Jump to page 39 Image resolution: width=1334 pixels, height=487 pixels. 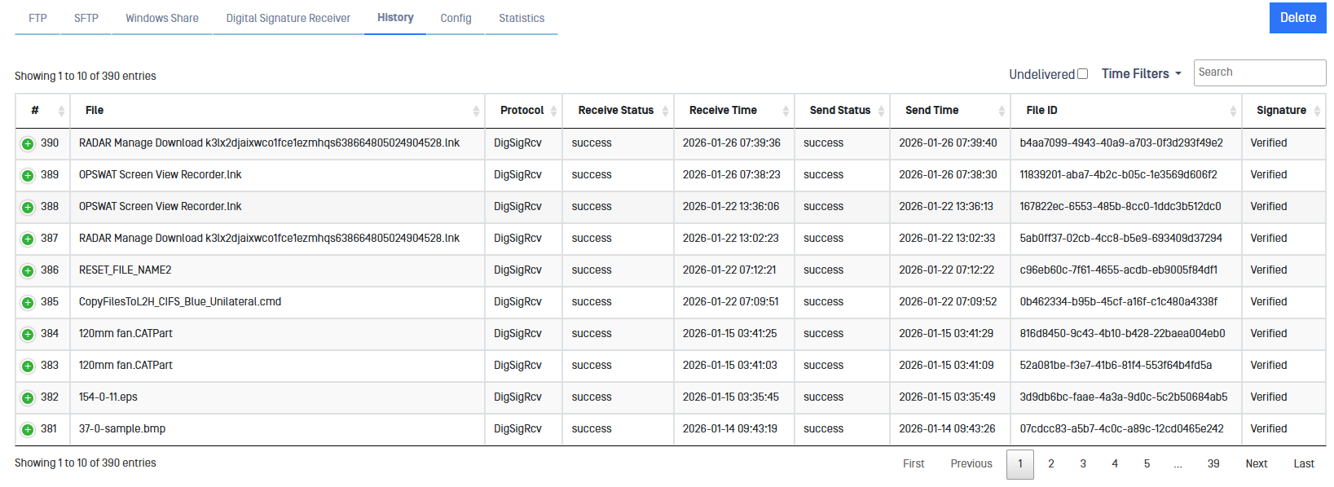point(1213,464)
